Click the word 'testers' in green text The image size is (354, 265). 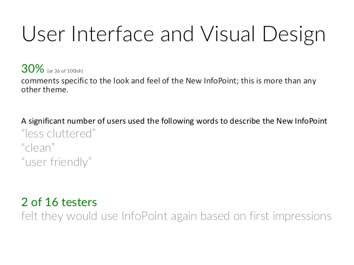pos(79,202)
